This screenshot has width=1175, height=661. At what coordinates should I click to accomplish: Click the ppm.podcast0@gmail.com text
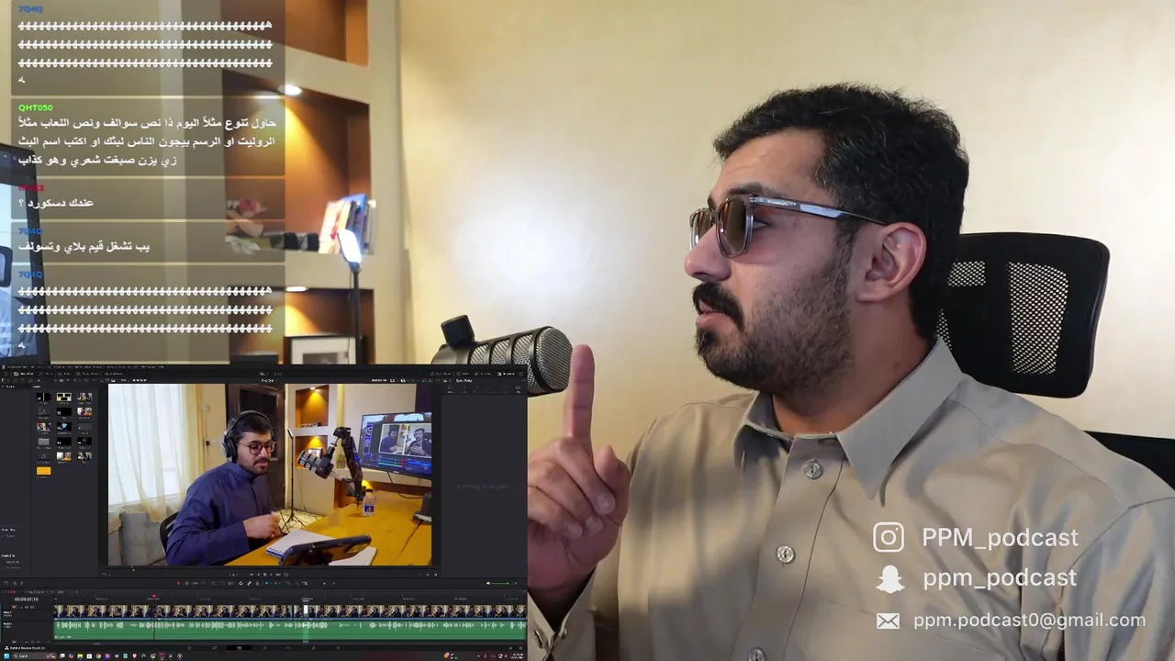pos(1029,621)
